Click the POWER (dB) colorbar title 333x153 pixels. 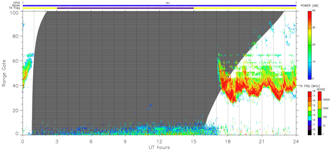(x=310, y=6)
